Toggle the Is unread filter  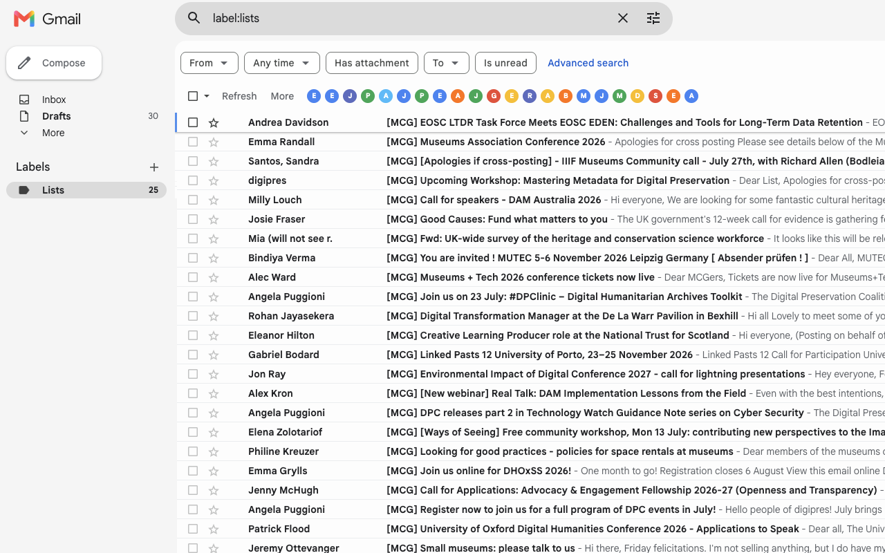[505, 63]
